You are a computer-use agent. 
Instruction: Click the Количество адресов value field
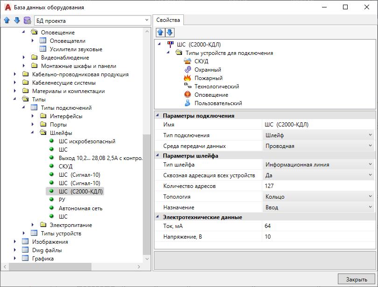tap(317, 186)
